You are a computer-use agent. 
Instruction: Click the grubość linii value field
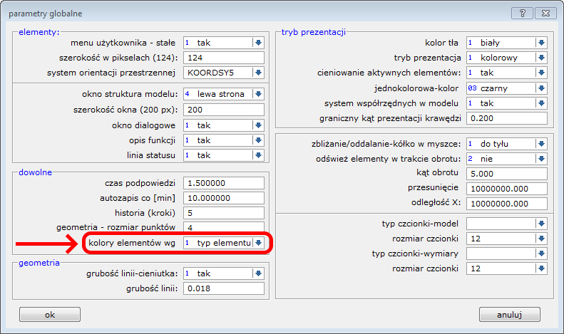[223, 288]
